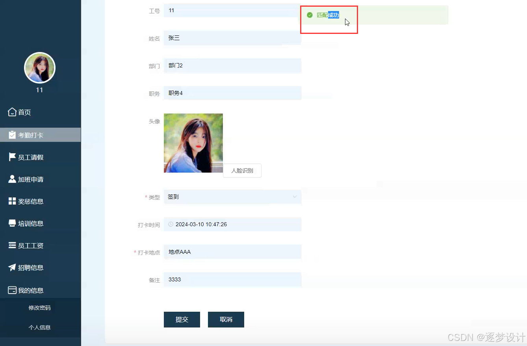Viewport: 527px width, 346px height.
Task: Open the 首页 menu item
Action: [x=40, y=112]
